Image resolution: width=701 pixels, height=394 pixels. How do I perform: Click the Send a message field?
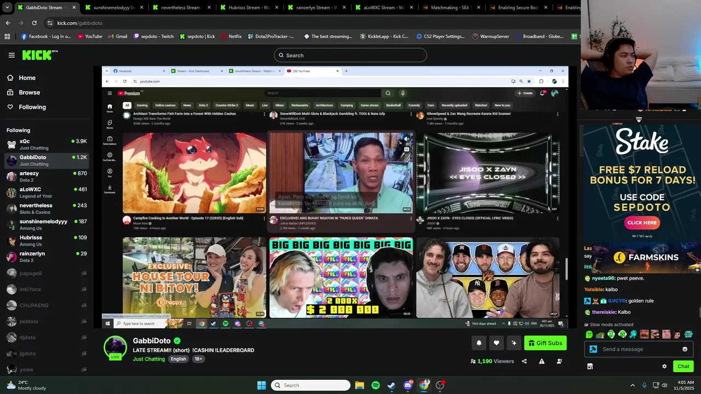(x=639, y=349)
